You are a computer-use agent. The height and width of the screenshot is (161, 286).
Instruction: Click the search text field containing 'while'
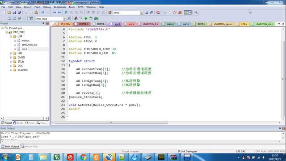click(126, 13)
